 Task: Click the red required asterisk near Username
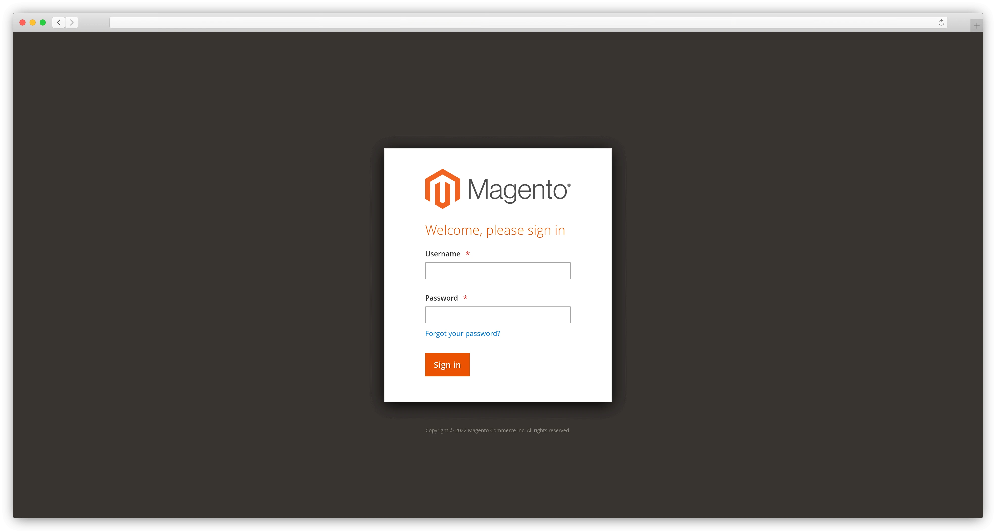(468, 254)
